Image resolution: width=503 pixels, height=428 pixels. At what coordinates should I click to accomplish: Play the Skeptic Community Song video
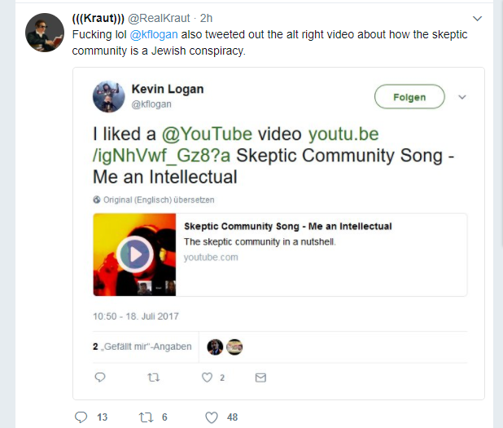coord(135,255)
